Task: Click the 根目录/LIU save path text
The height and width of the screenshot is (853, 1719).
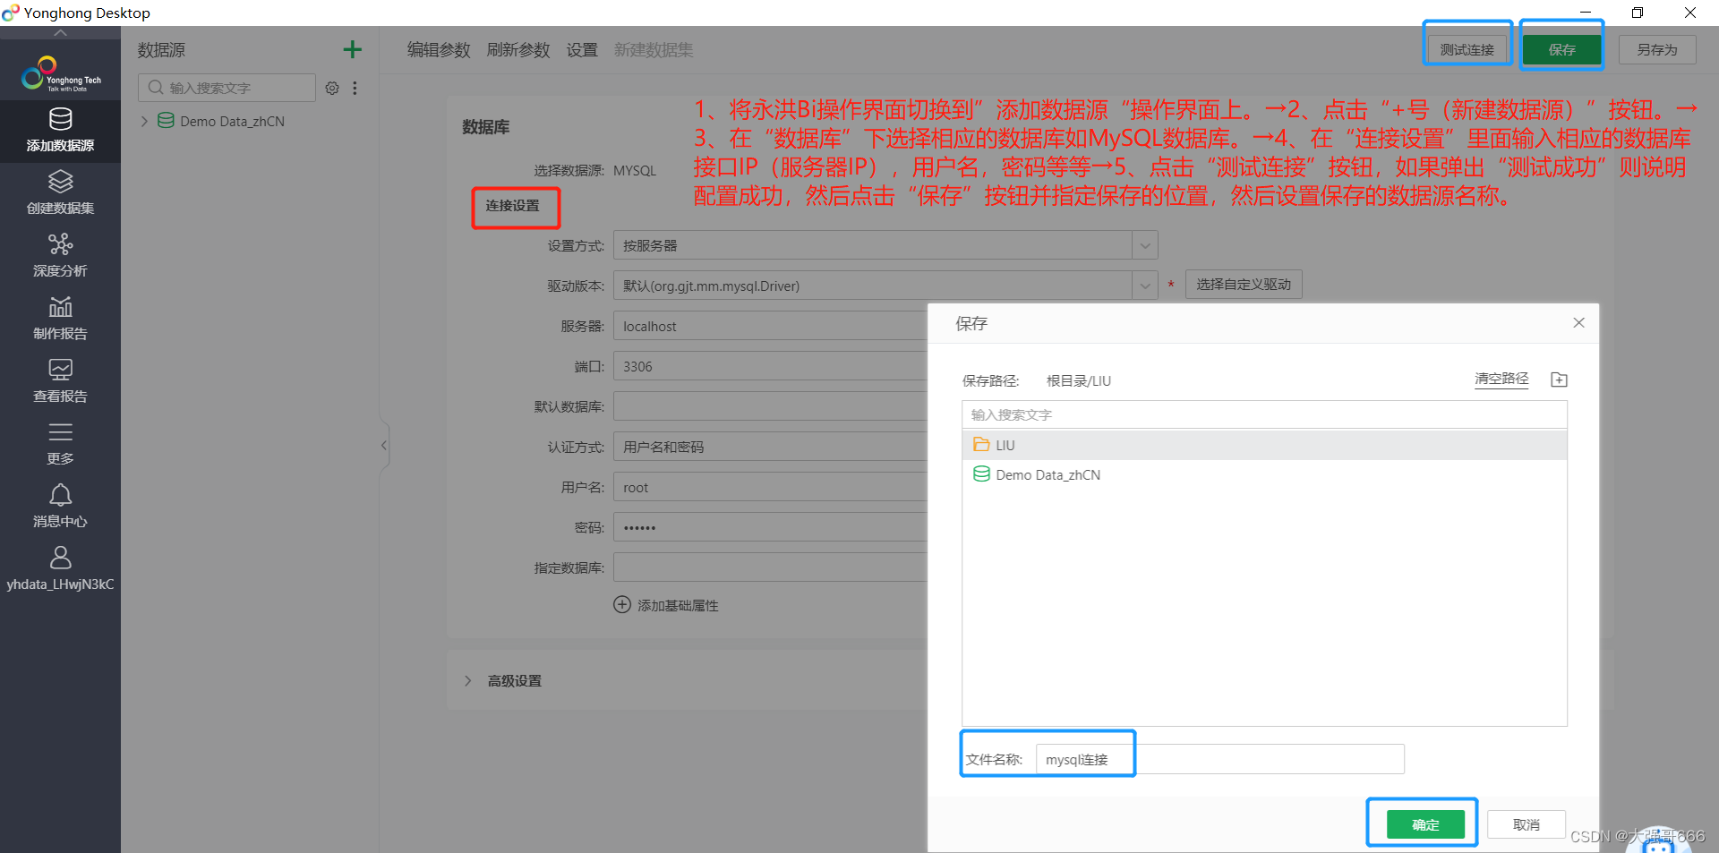Action: [1079, 380]
